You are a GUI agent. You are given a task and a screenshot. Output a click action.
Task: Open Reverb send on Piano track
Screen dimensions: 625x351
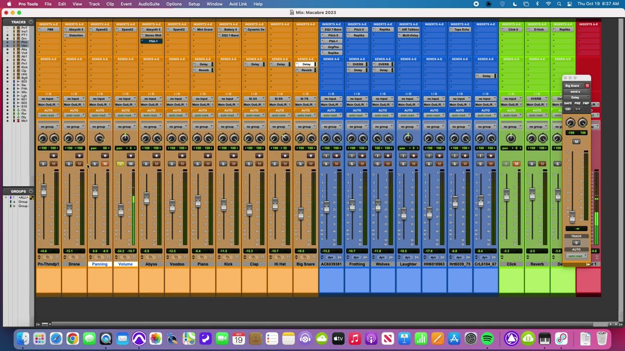[204, 70]
